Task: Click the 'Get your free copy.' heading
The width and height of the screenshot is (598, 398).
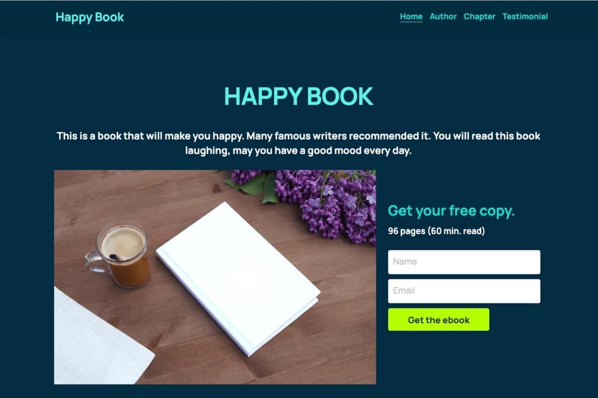Action: 451,211
